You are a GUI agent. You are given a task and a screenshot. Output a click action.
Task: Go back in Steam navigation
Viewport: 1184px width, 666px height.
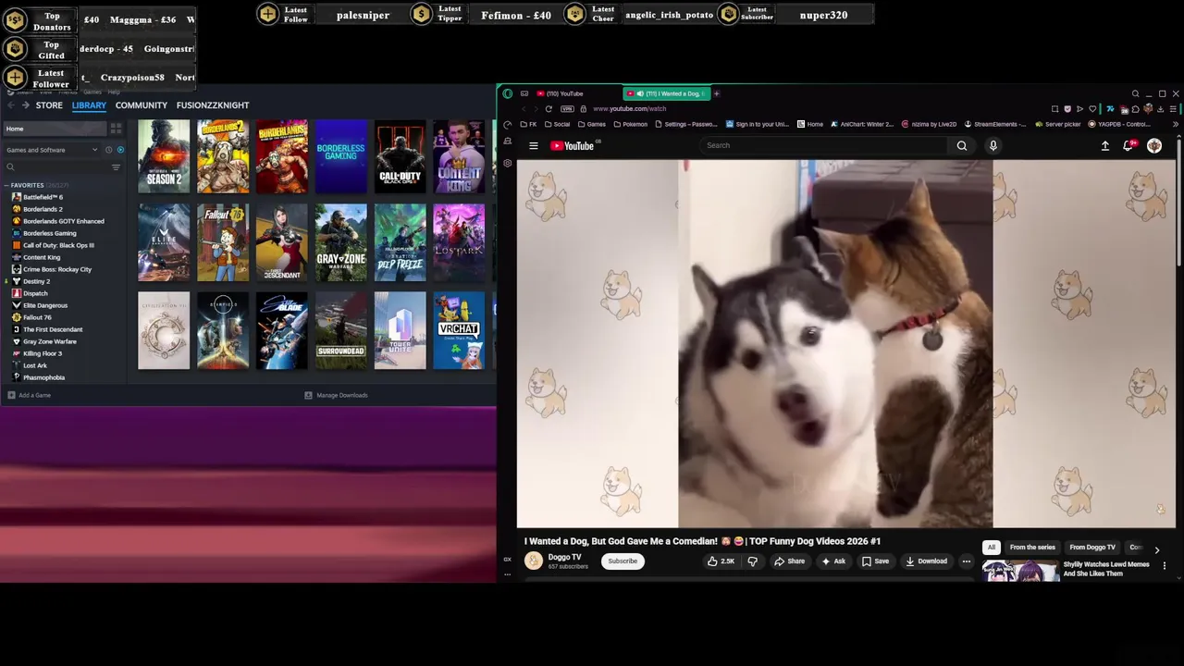coord(10,105)
